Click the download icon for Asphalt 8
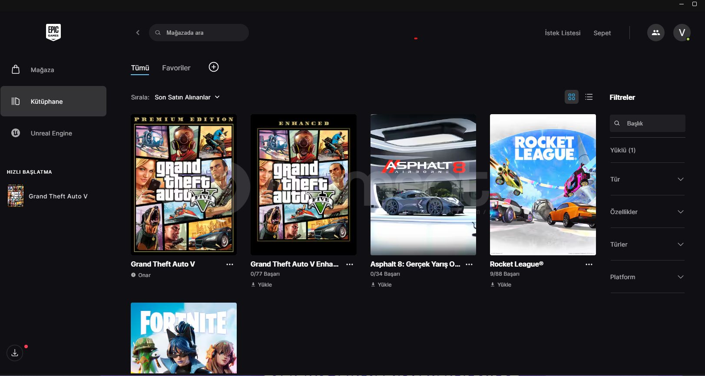Screen dimensions: 705x376 373,285
